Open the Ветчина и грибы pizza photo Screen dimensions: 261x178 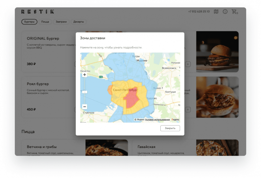(107, 148)
